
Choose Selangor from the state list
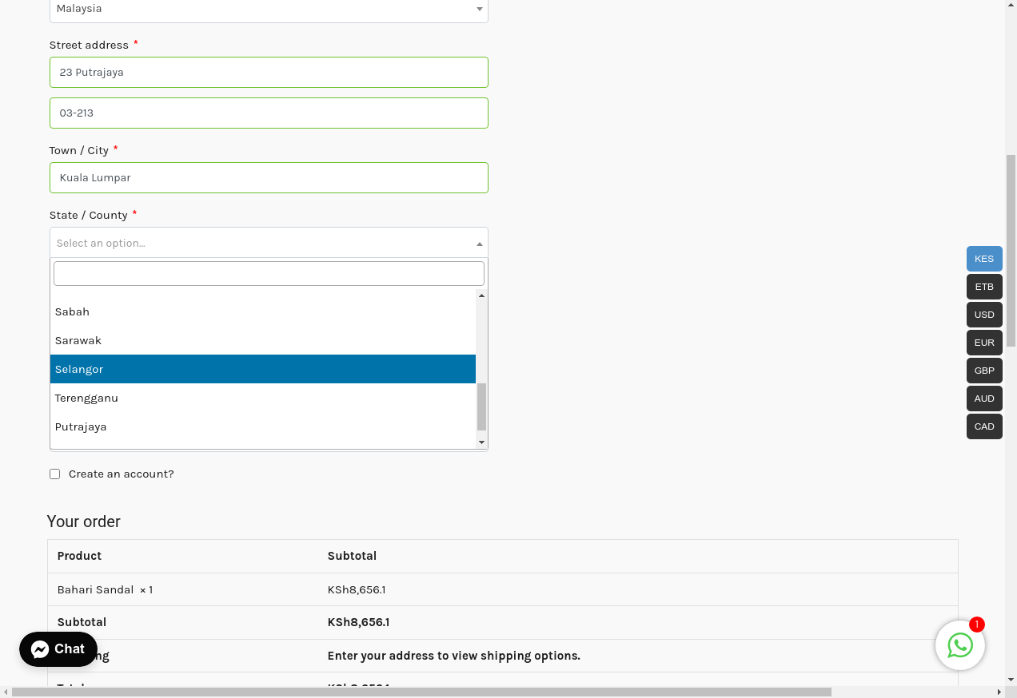tap(262, 369)
